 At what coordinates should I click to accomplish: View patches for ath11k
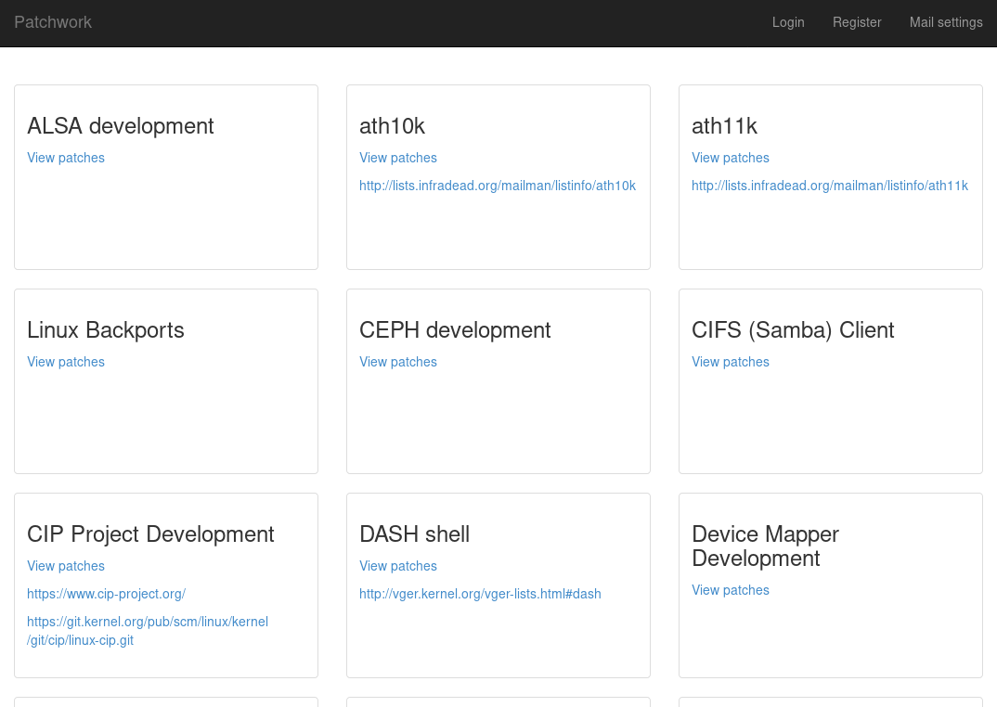[730, 158]
